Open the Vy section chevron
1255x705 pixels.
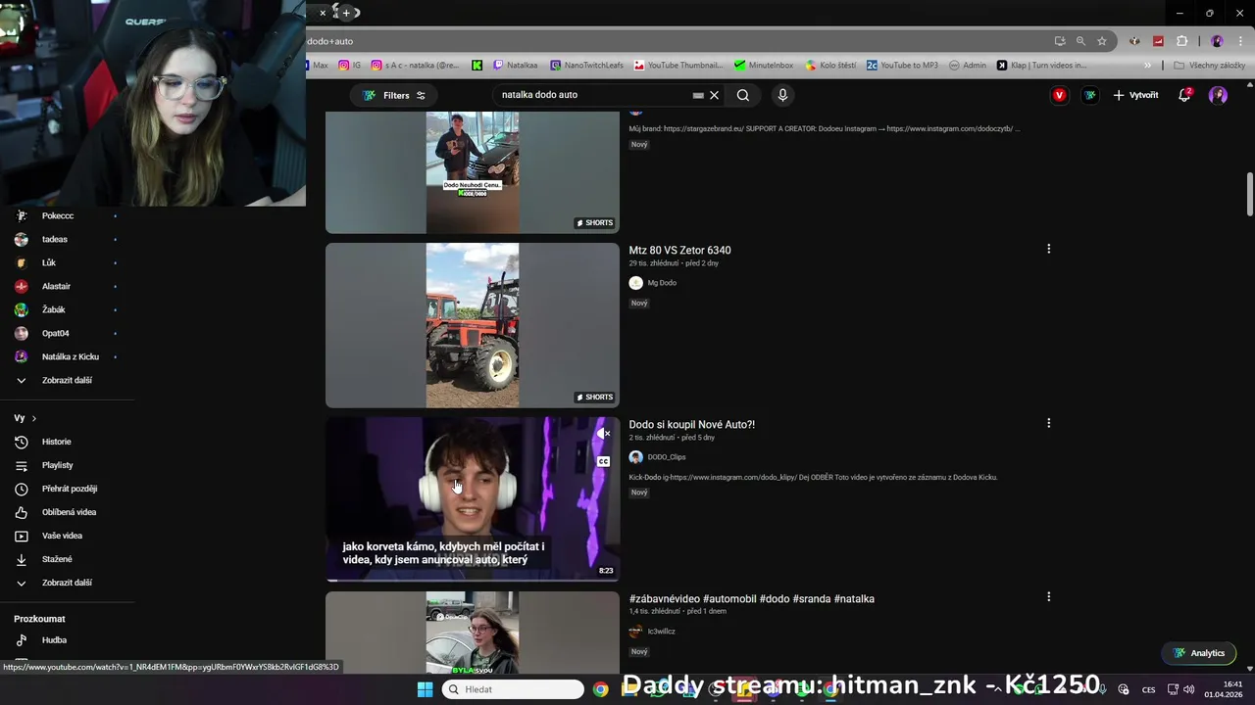(33, 418)
